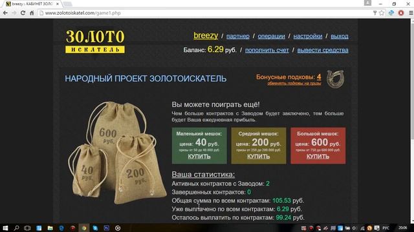Screen dimensions: 414x232
Task: Click the browser forward arrow
Action: (14, 13)
